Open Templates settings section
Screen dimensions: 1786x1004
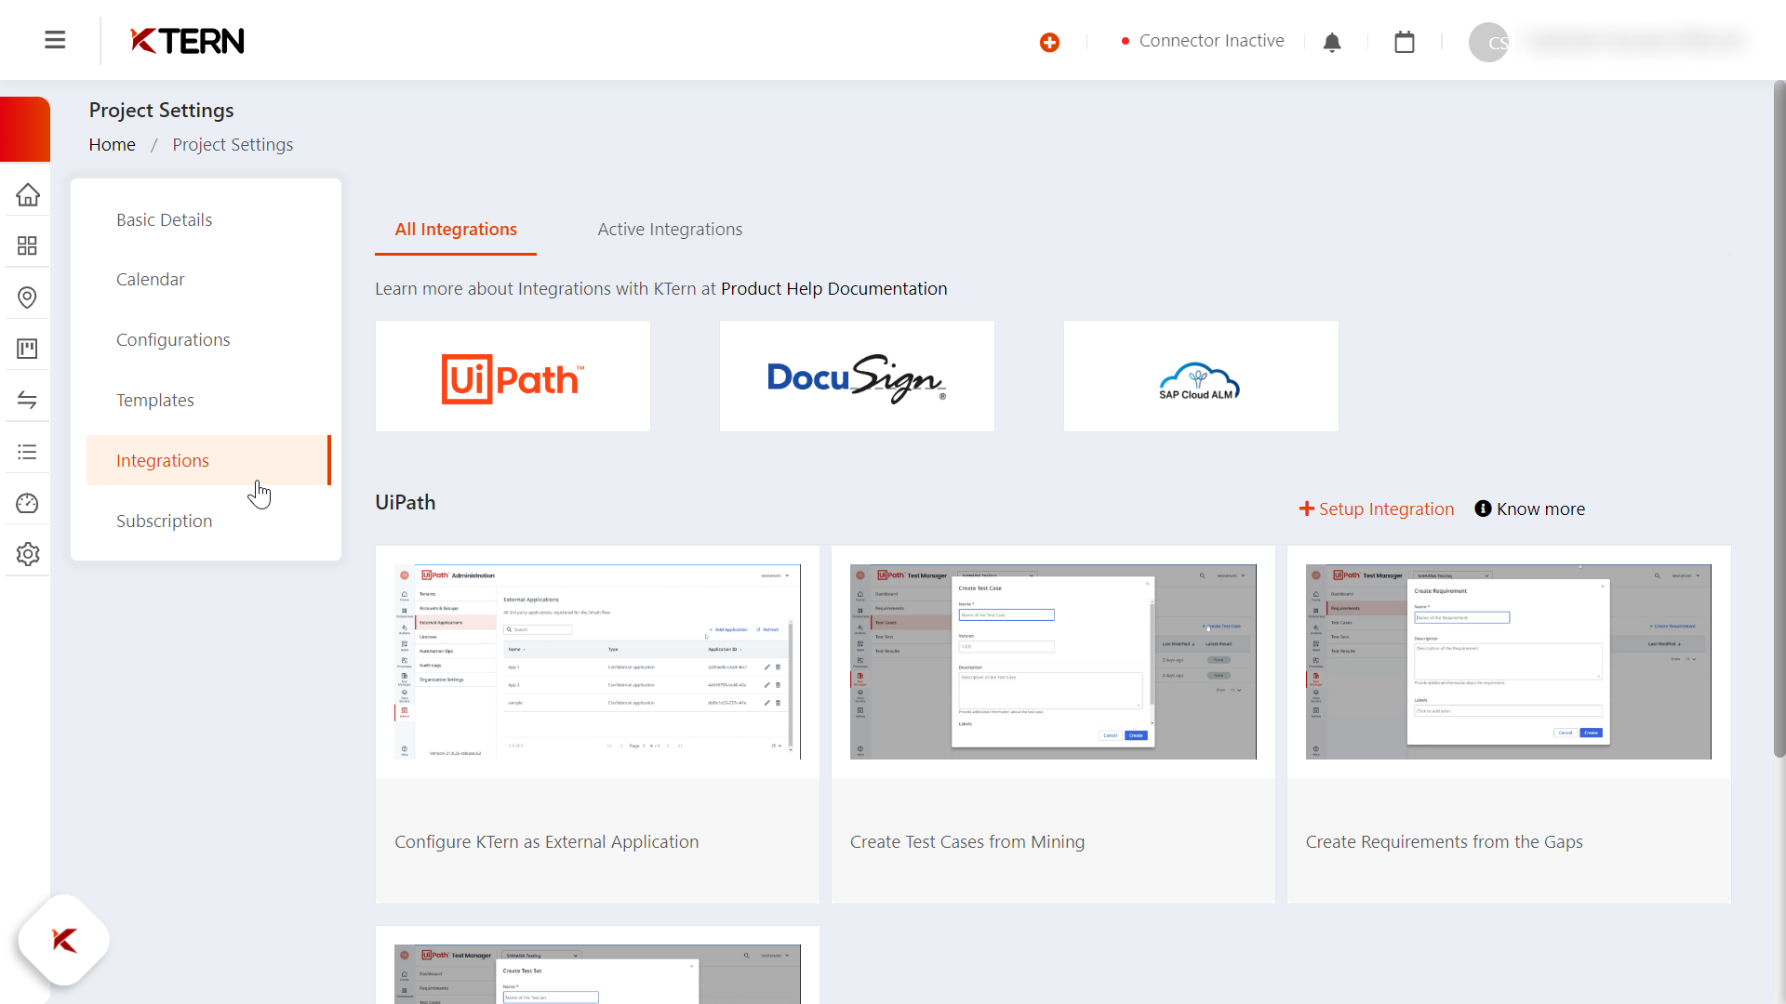point(154,401)
